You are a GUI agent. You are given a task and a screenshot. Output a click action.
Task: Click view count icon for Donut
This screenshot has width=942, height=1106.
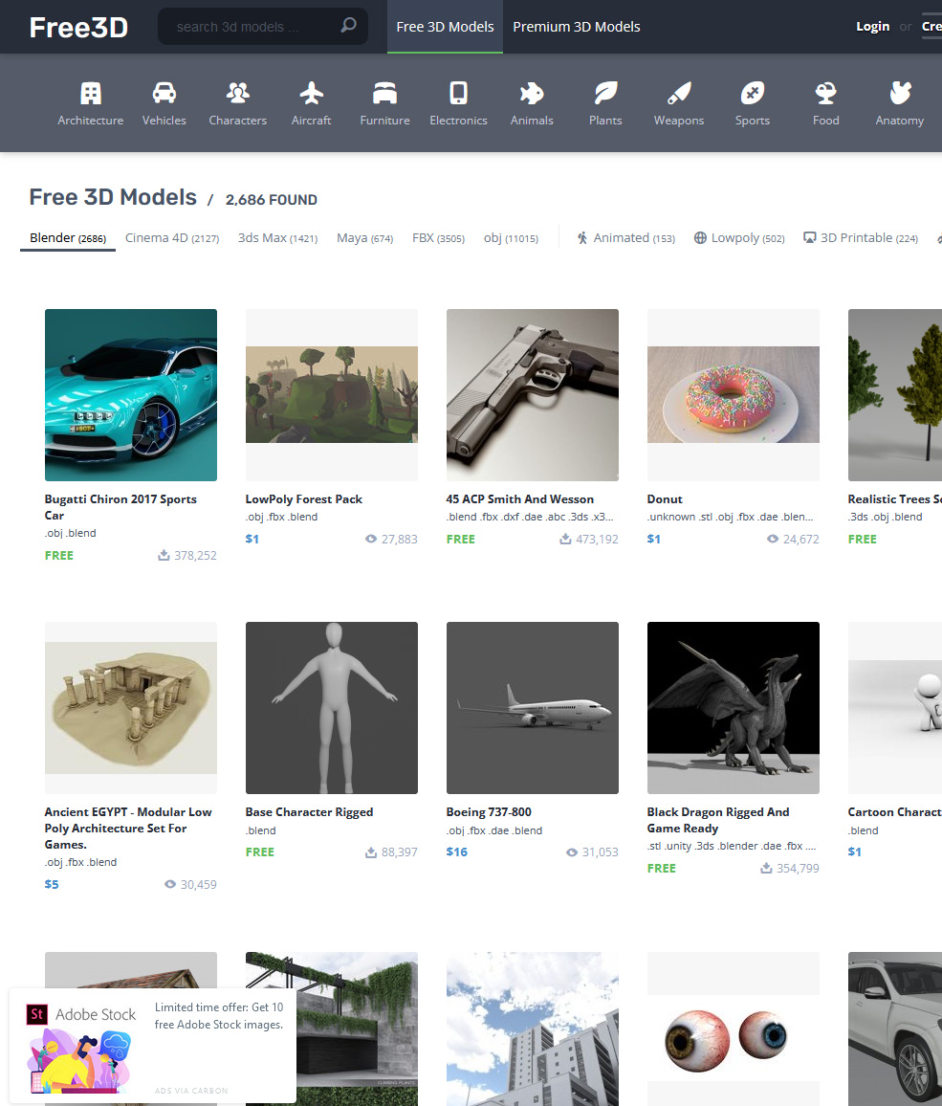(x=773, y=539)
